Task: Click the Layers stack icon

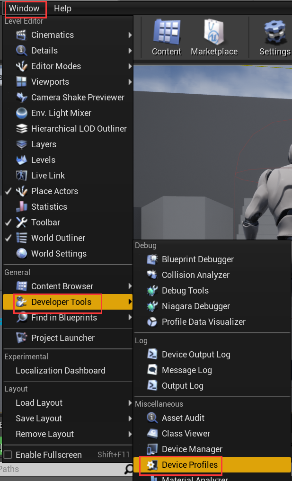Action: (x=21, y=144)
